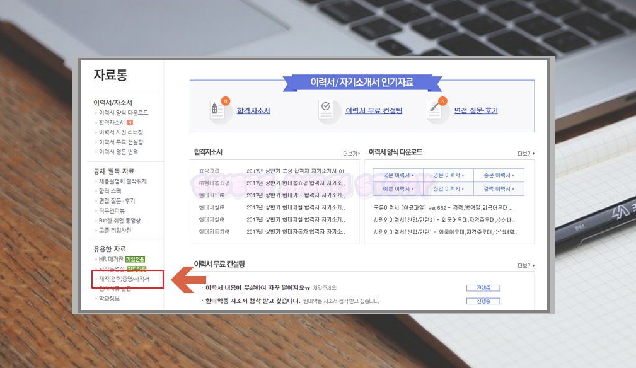Viewport: 636px width, 368px height.
Task: Click the 합격자소서 building document icon
Action: click(219, 110)
